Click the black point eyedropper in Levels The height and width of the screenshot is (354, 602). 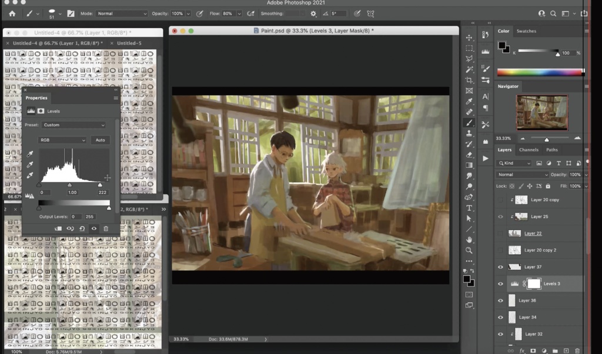(29, 154)
